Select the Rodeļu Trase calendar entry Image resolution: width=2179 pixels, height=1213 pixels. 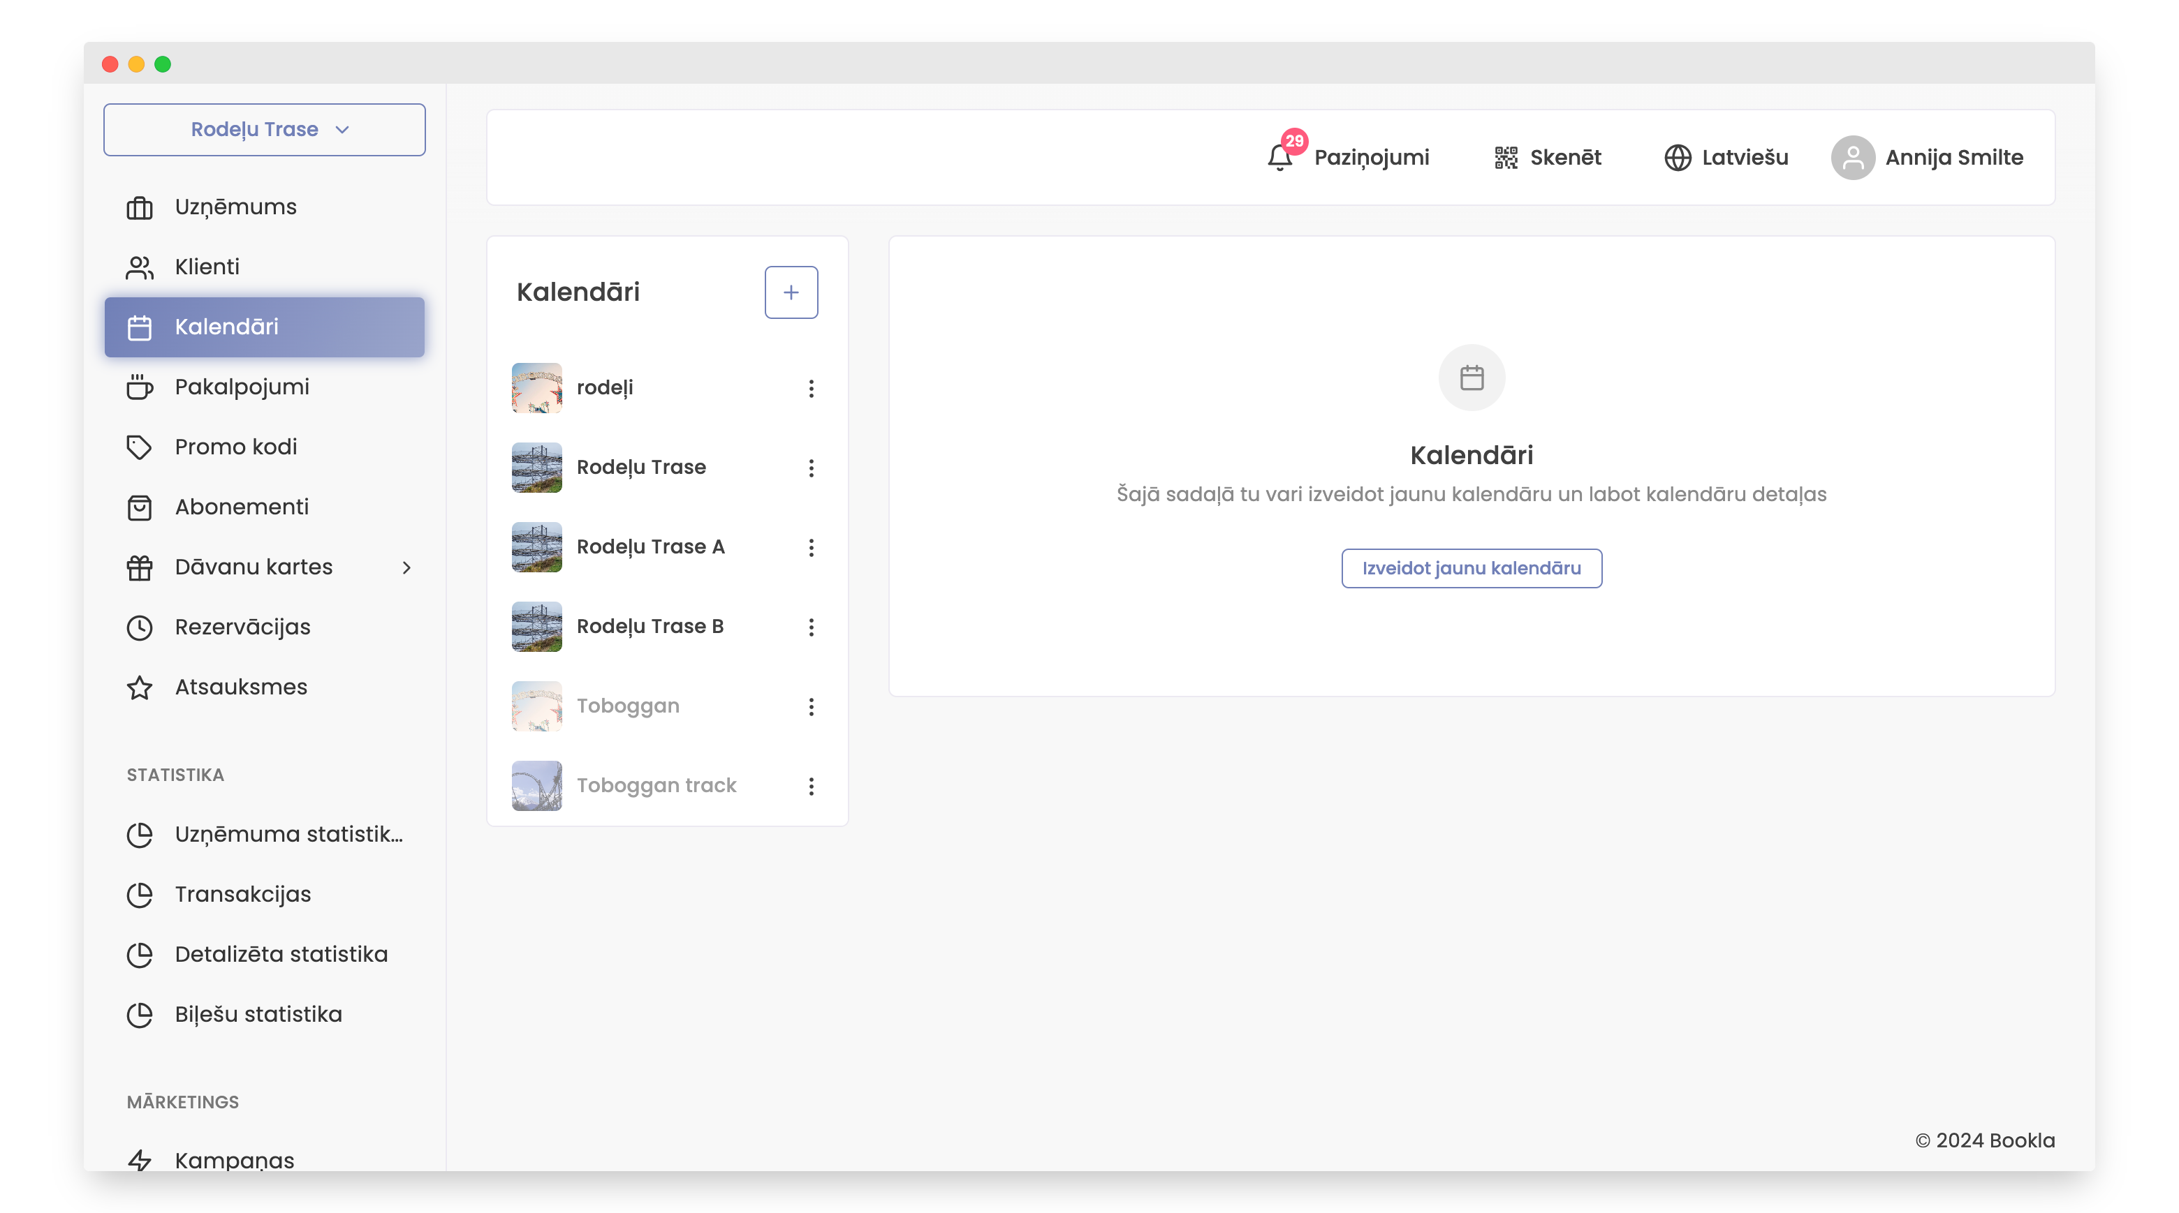coord(640,468)
